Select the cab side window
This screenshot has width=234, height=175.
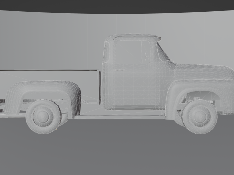point(133,52)
